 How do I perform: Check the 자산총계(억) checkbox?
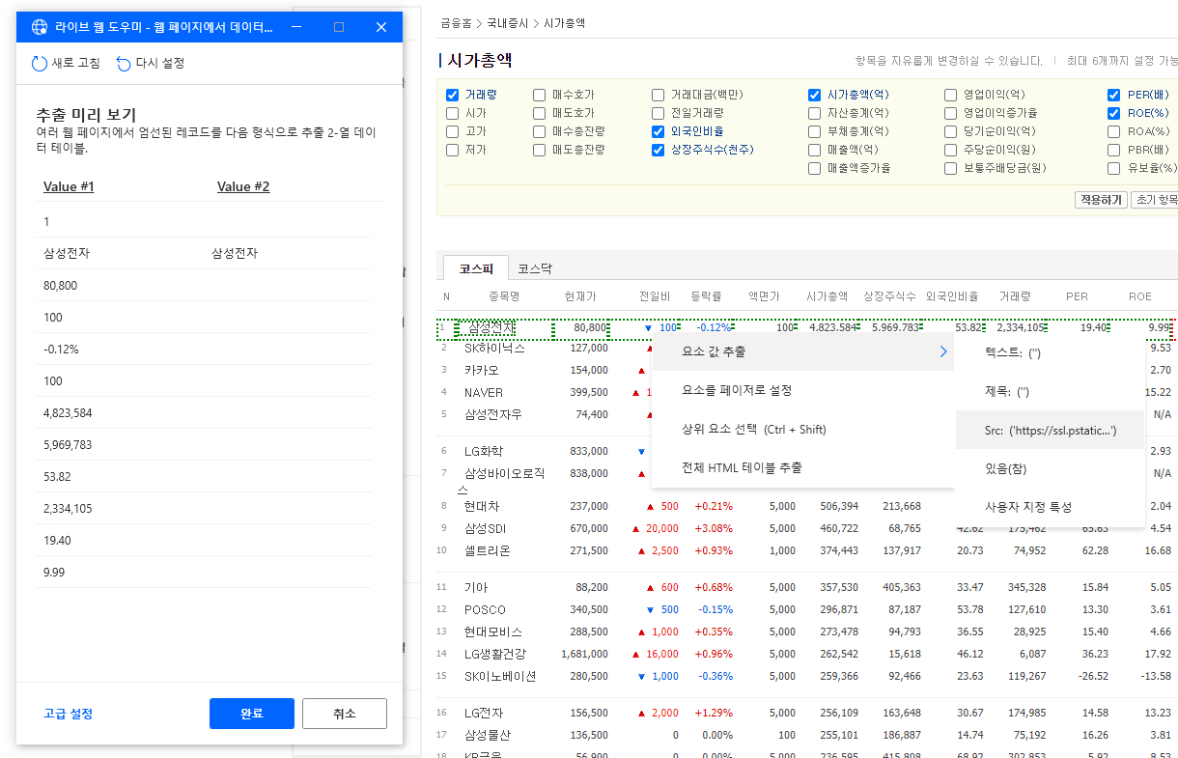[814, 114]
